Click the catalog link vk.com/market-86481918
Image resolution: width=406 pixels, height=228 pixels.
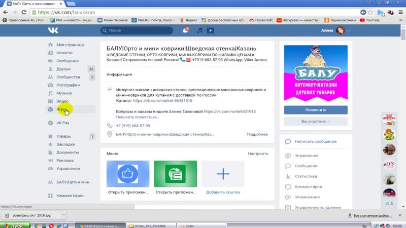tap(162, 100)
